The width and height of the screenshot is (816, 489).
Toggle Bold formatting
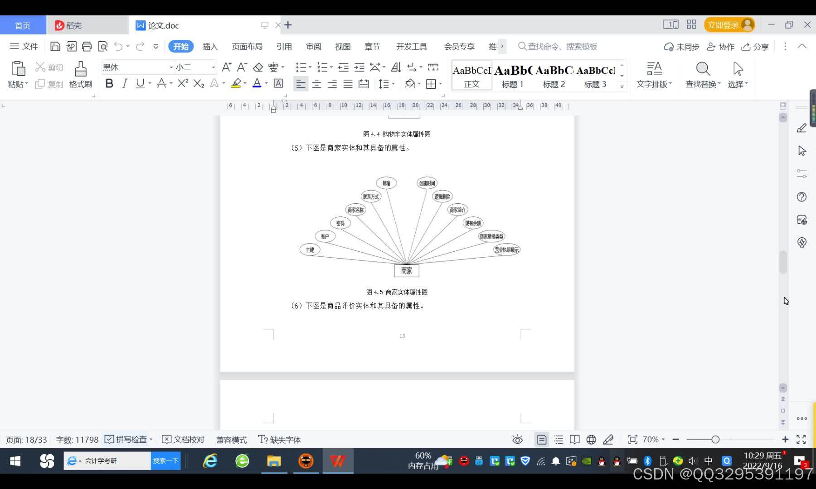(109, 83)
